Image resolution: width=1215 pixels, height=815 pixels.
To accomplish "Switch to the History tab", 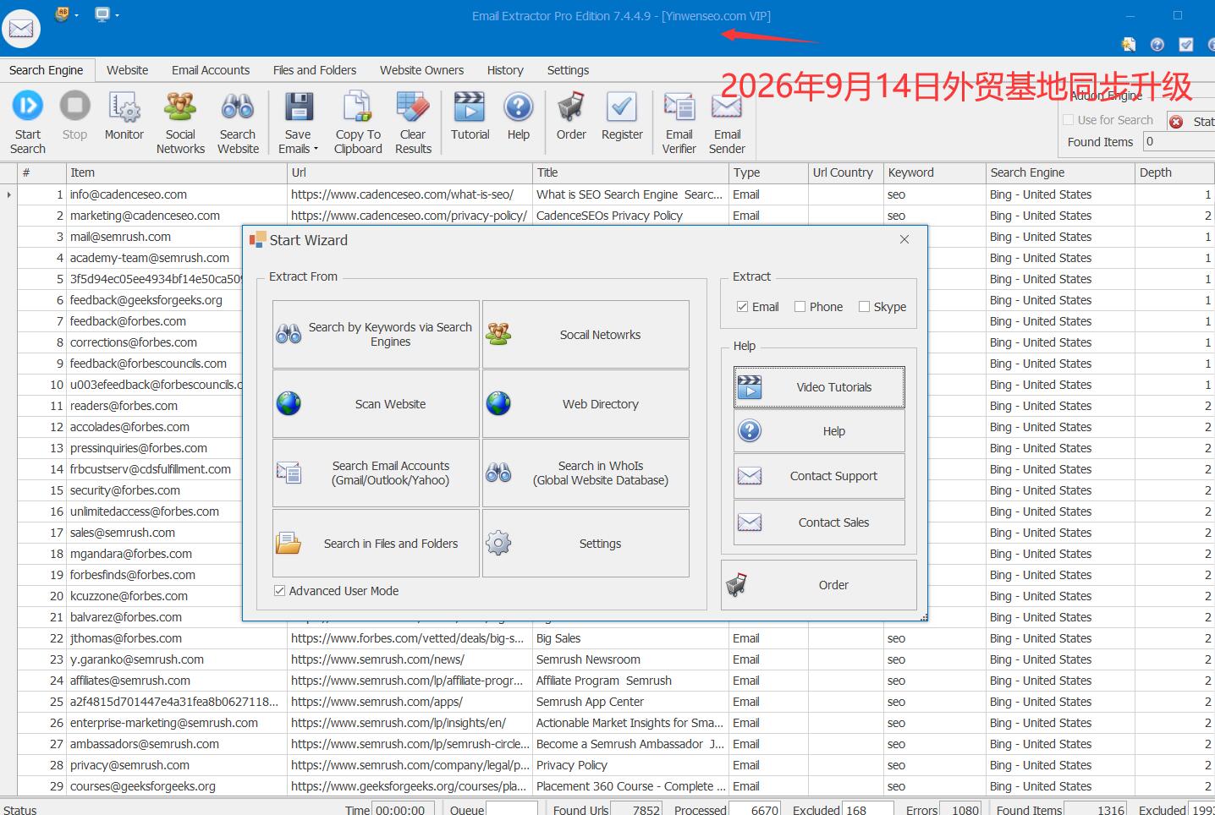I will (505, 70).
